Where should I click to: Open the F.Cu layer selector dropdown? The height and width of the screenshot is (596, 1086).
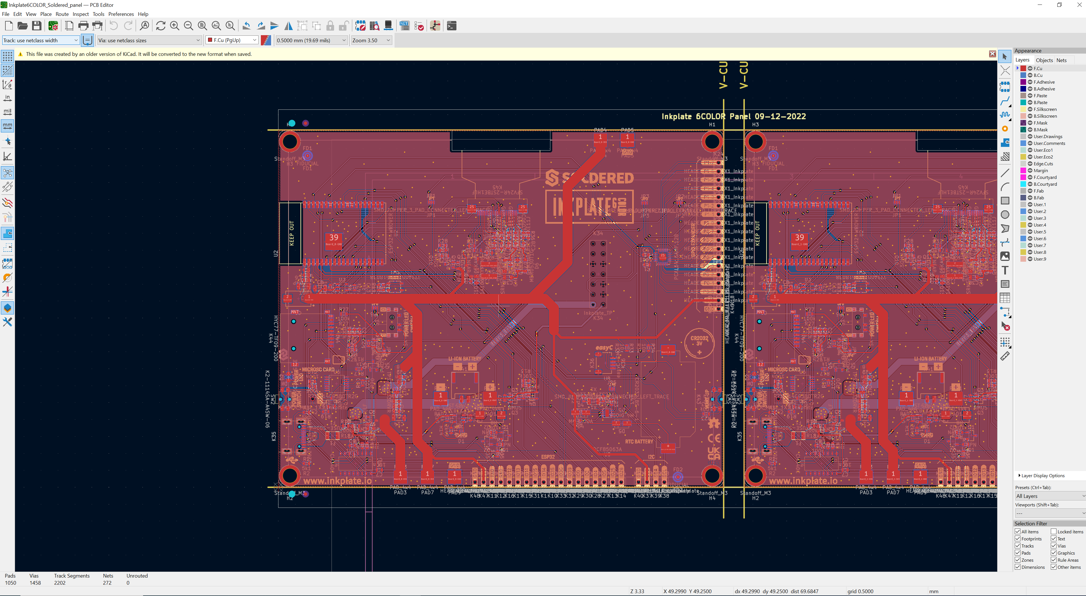232,41
